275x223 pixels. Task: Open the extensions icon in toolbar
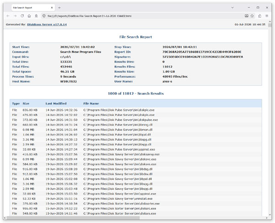coord(260,16)
